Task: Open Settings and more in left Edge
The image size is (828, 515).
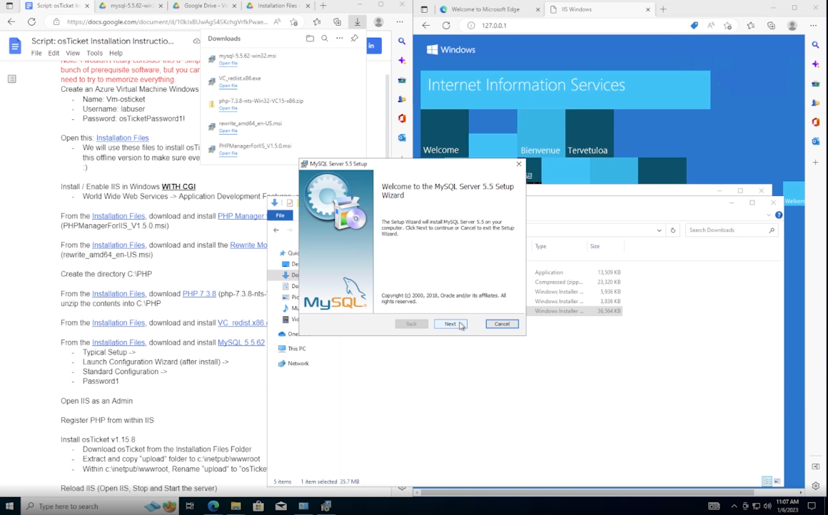Action: click(400, 22)
